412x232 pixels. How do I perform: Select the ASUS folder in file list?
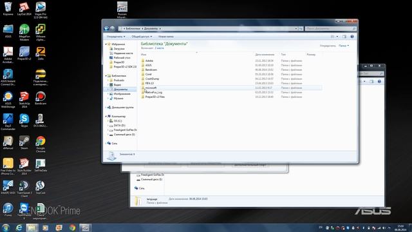231,65
